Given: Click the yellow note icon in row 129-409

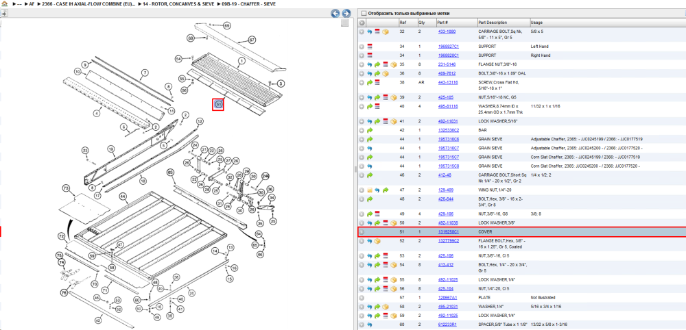Looking at the screenshot, I should (370, 190).
